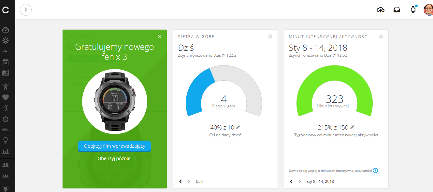The width and height of the screenshot is (433, 192).
Task: Go to next week on intensity minutes card
Action: pyautogui.click(x=299, y=181)
